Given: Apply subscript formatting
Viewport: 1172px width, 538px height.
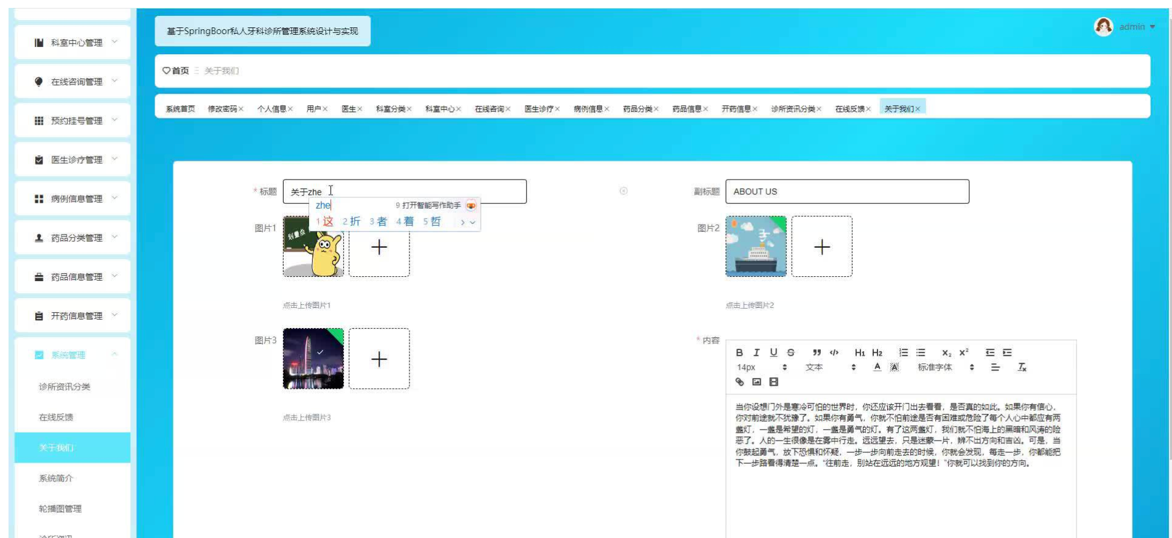Looking at the screenshot, I should point(946,352).
